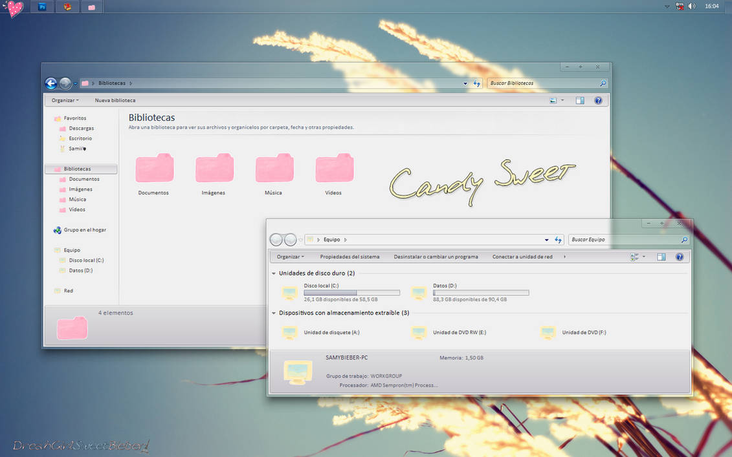This screenshot has width=732, height=457.
Task: Select the Vídeos library folder
Action: pos(334,174)
